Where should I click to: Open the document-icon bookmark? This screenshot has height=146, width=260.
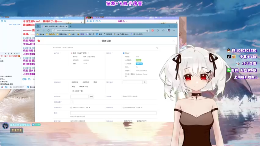point(108,34)
